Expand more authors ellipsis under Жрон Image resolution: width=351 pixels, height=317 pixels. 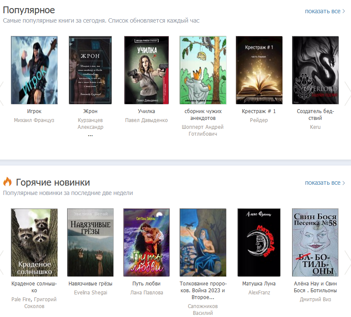click(x=90, y=135)
